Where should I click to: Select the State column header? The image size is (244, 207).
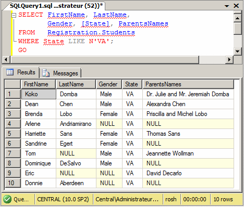point(132,84)
